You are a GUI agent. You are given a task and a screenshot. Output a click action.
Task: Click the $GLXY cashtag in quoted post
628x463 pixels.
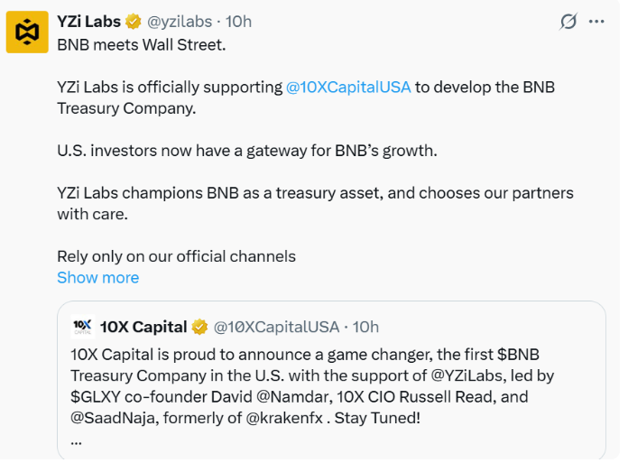(x=96, y=397)
